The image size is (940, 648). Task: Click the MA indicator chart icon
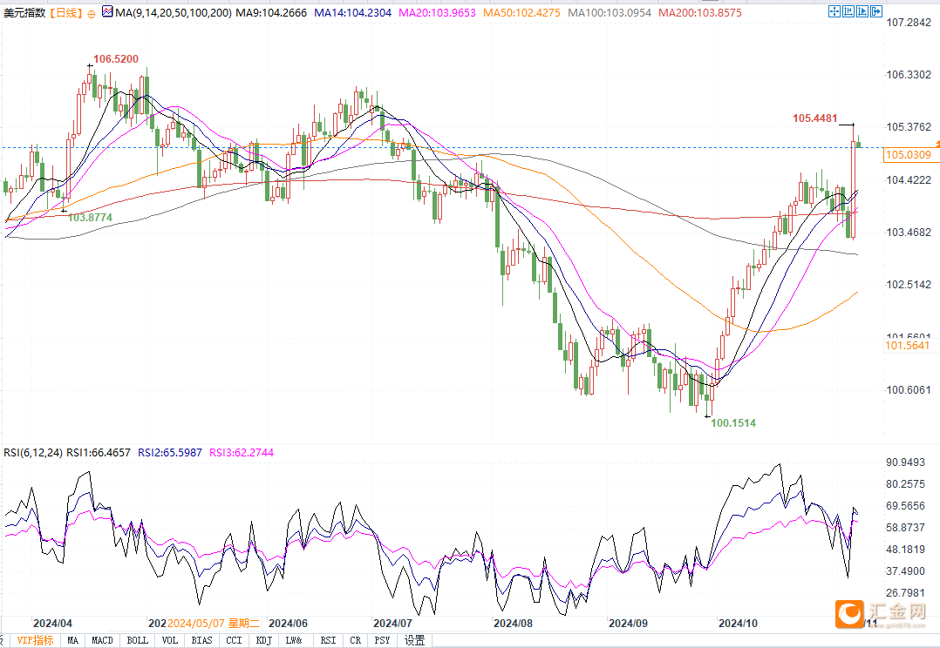[x=107, y=11]
